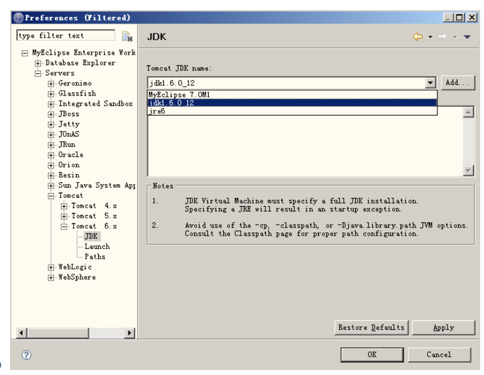Viewport: 484px width, 375px height.
Task: Expand the Tomcat 5.x node
Action: click(x=64, y=217)
